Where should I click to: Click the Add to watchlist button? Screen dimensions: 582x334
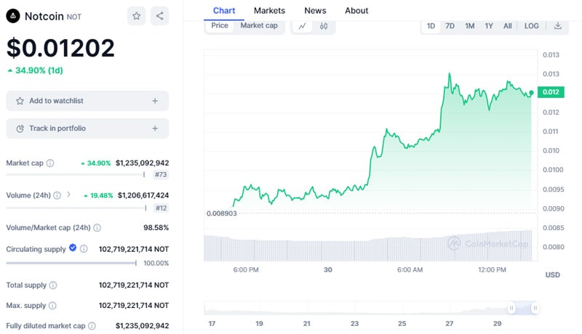click(87, 101)
